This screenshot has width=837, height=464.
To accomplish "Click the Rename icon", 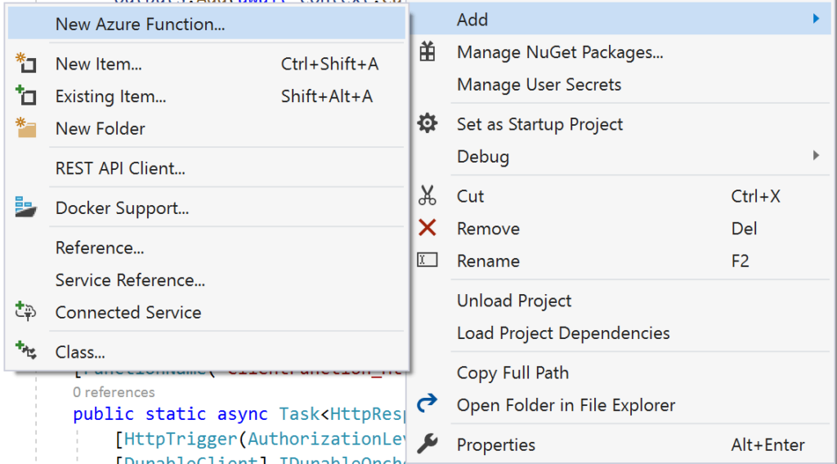I will click(427, 261).
